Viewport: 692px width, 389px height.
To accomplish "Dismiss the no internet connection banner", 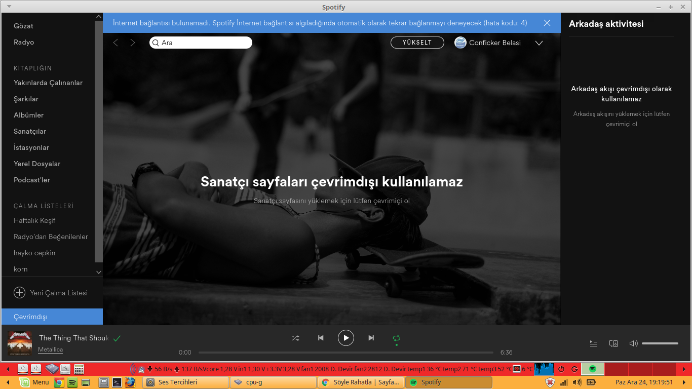I will click(547, 23).
